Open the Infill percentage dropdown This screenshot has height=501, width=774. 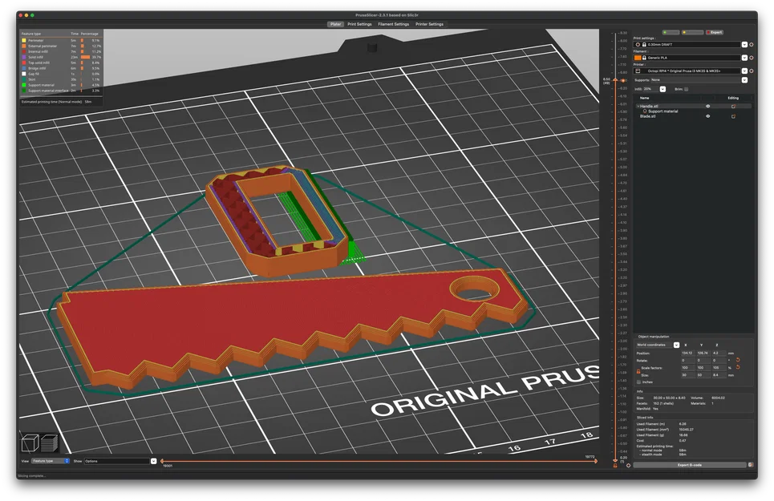click(x=663, y=89)
